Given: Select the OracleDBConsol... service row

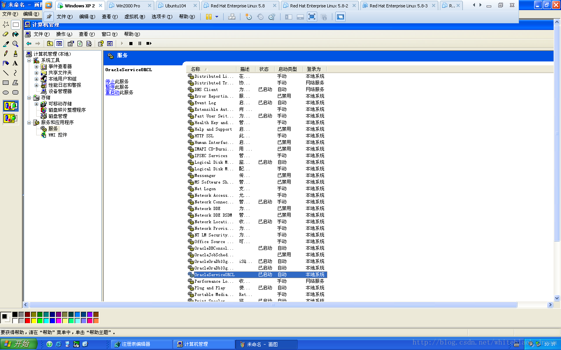Looking at the screenshot, I should coord(257,248).
